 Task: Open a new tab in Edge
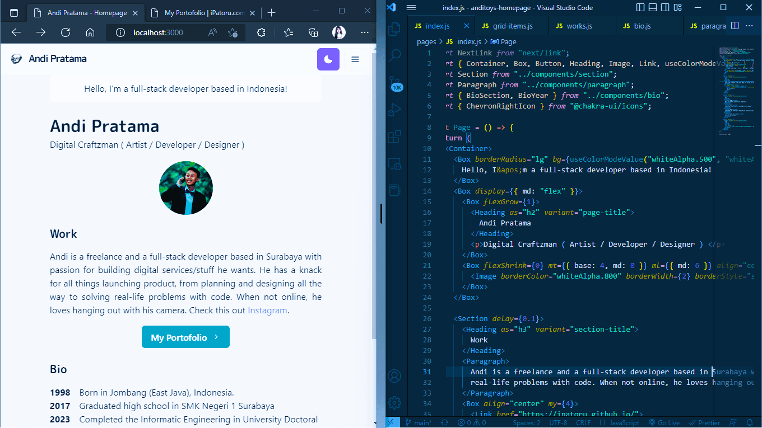[272, 12]
